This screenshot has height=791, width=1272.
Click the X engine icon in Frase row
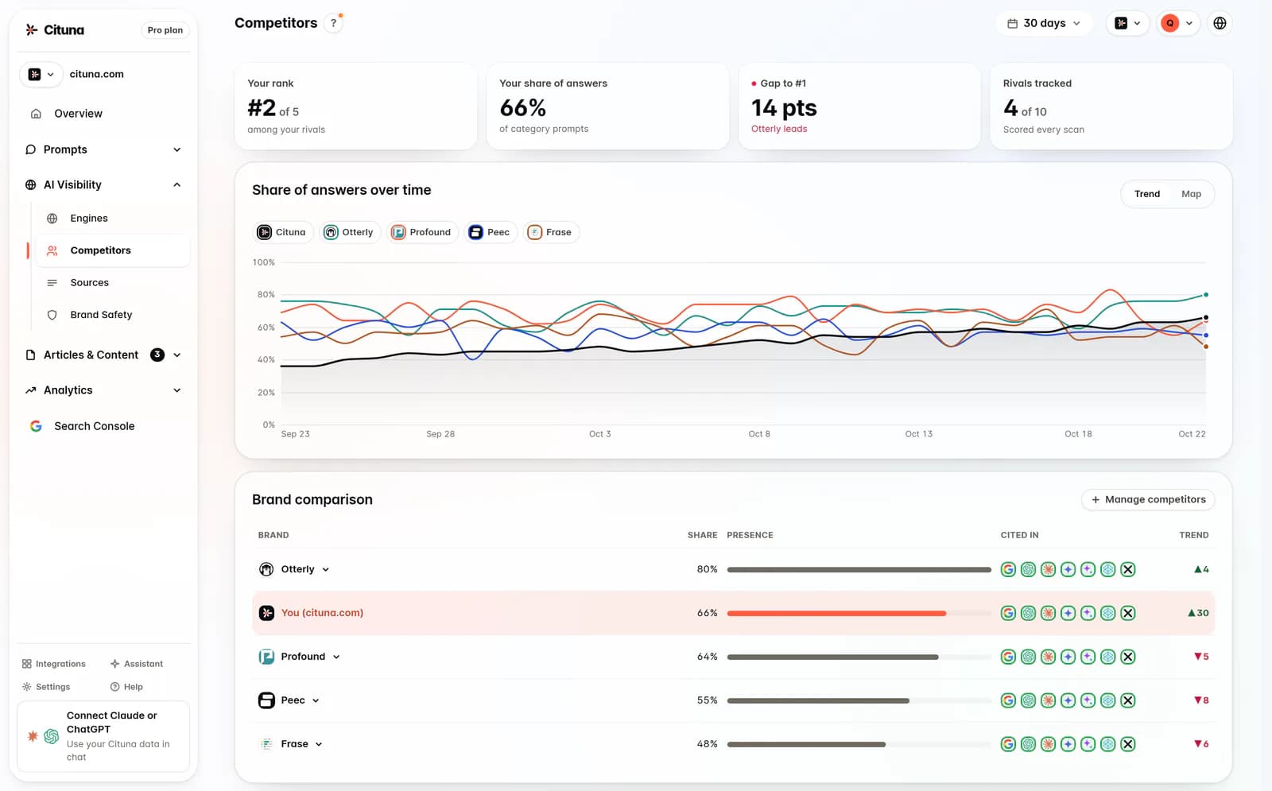pyautogui.click(x=1127, y=744)
